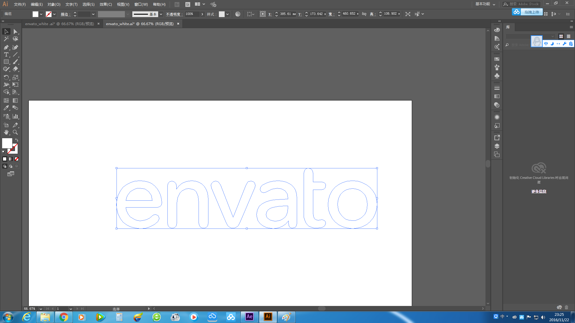Viewport: 575px width, 323px height.
Task: Choose the Symbol Sprayer tool
Action: pos(6,116)
